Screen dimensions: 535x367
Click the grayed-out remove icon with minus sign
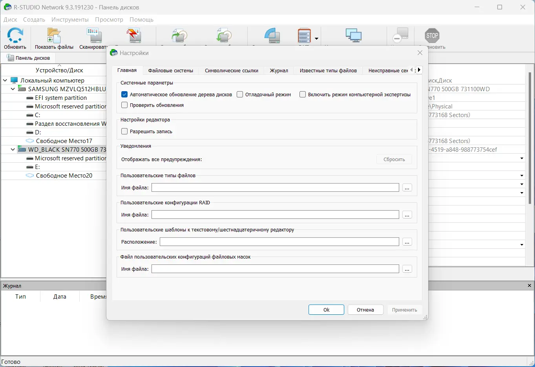coord(400,35)
